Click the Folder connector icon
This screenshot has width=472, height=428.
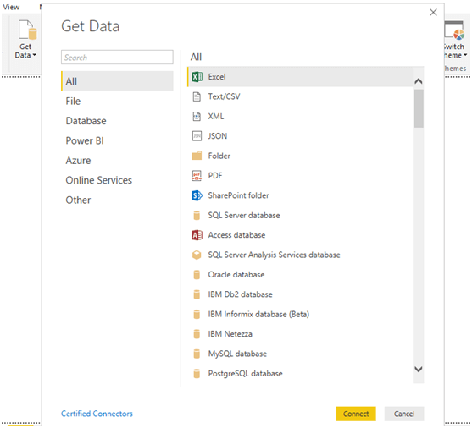(x=197, y=156)
